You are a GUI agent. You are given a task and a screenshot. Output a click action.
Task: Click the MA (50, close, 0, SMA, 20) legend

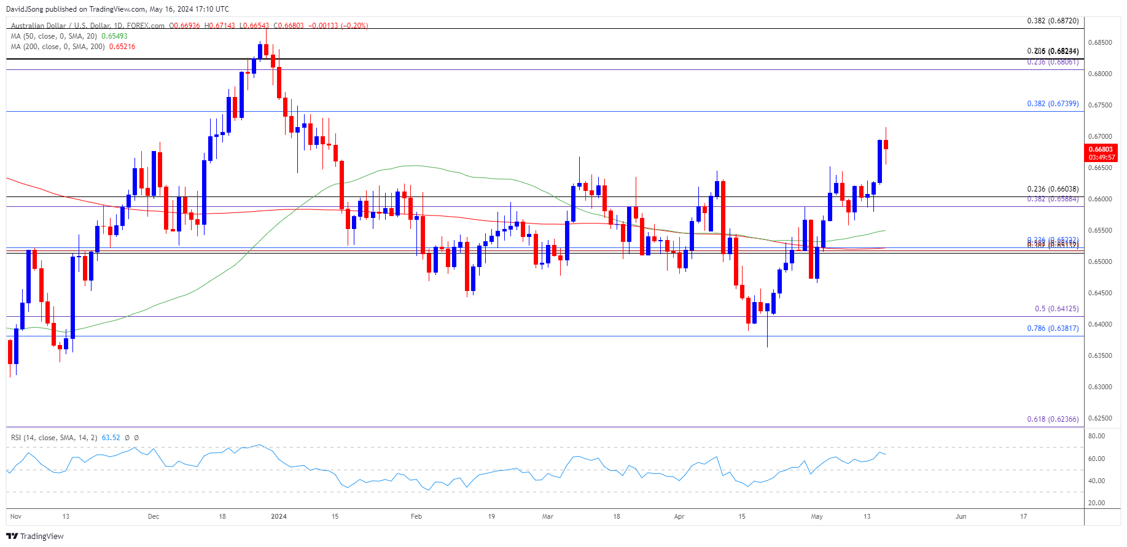coord(54,36)
